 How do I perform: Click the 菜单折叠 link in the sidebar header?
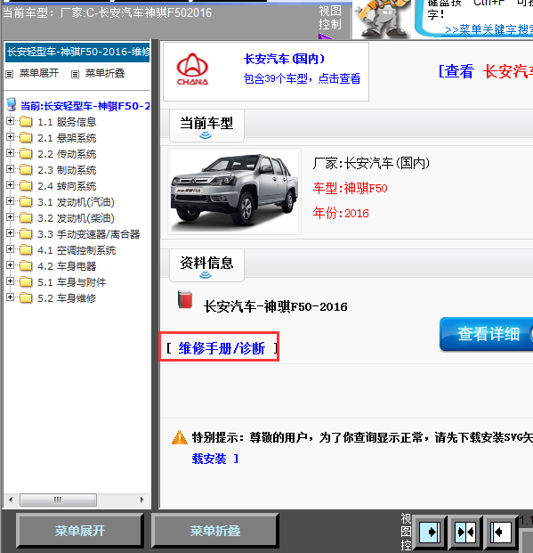tap(105, 73)
